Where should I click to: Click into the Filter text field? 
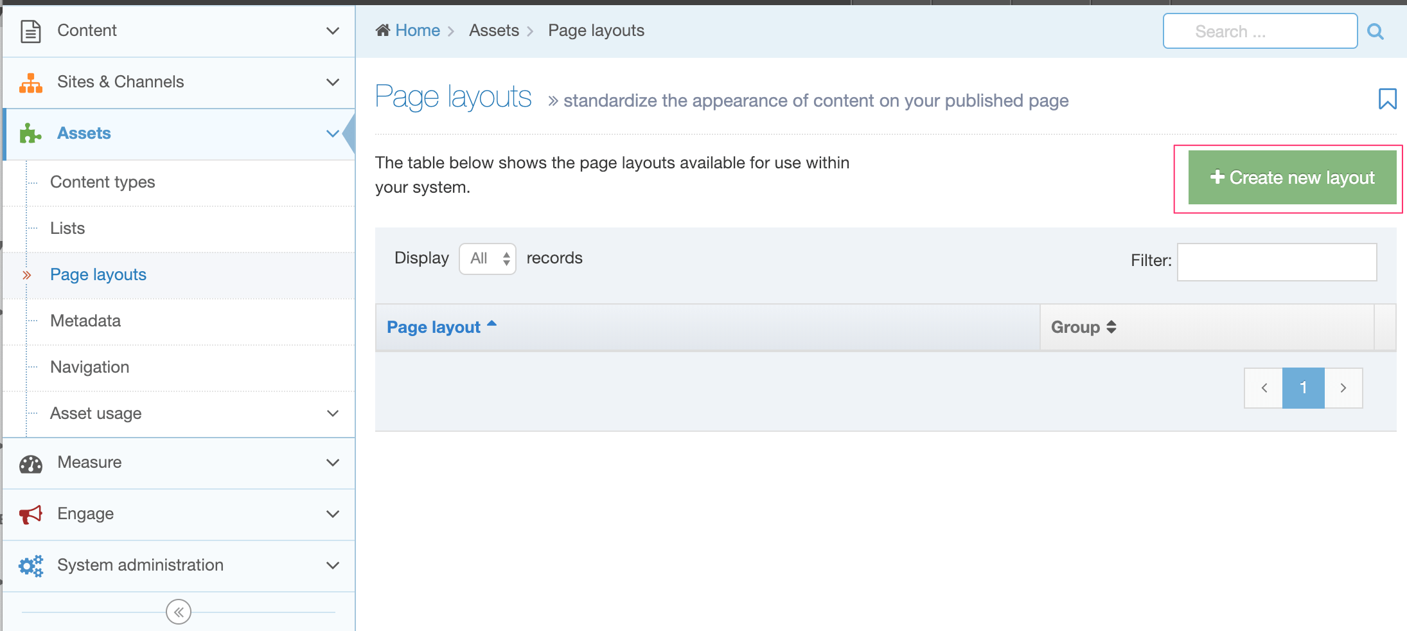[1277, 262]
